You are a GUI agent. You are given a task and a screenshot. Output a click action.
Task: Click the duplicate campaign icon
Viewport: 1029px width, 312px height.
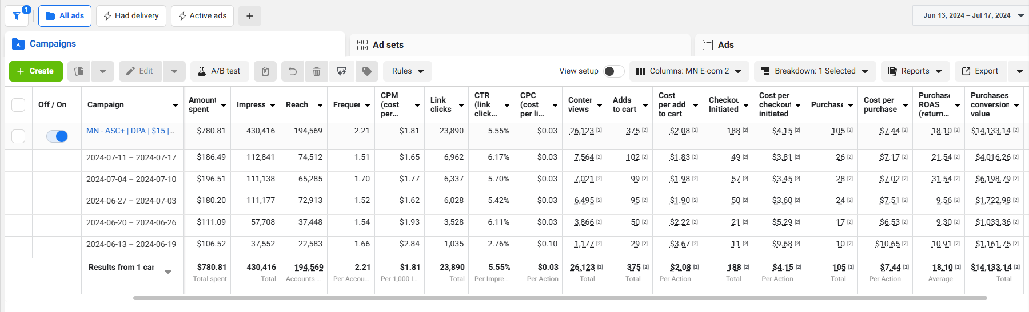click(x=79, y=71)
